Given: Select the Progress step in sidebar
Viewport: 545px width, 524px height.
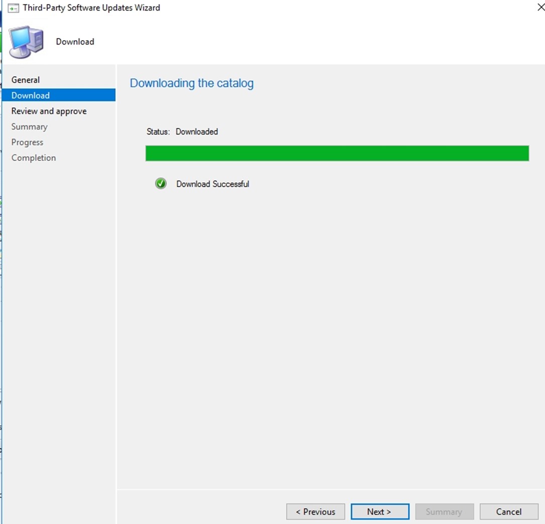Looking at the screenshot, I should tap(27, 143).
